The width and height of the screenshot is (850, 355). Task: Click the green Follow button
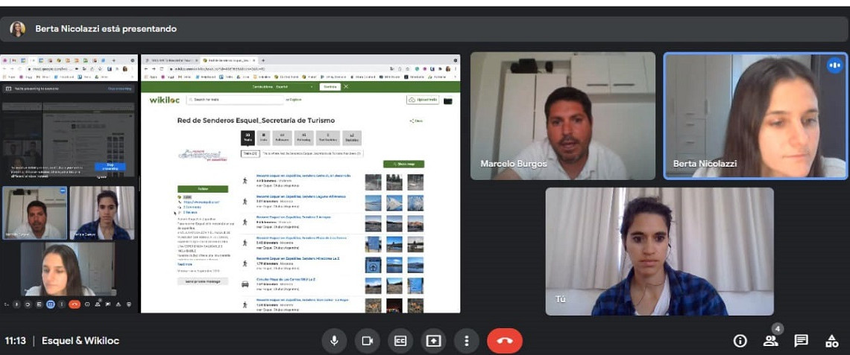(x=203, y=189)
